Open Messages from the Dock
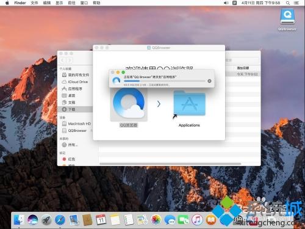The height and width of the screenshot is (229, 305). pyautogui.click(x=170, y=220)
